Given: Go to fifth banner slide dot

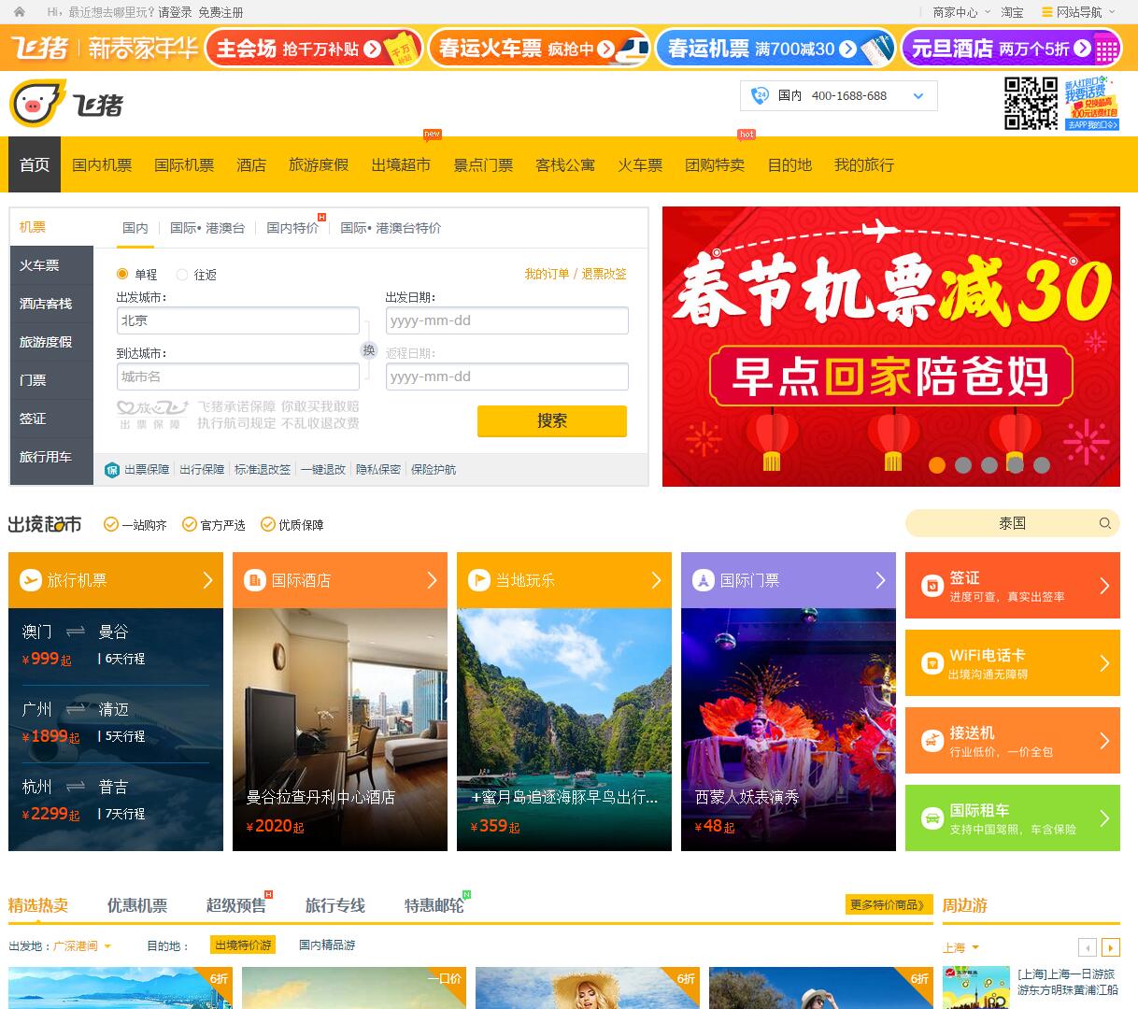Looking at the screenshot, I should [x=1042, y=464].
